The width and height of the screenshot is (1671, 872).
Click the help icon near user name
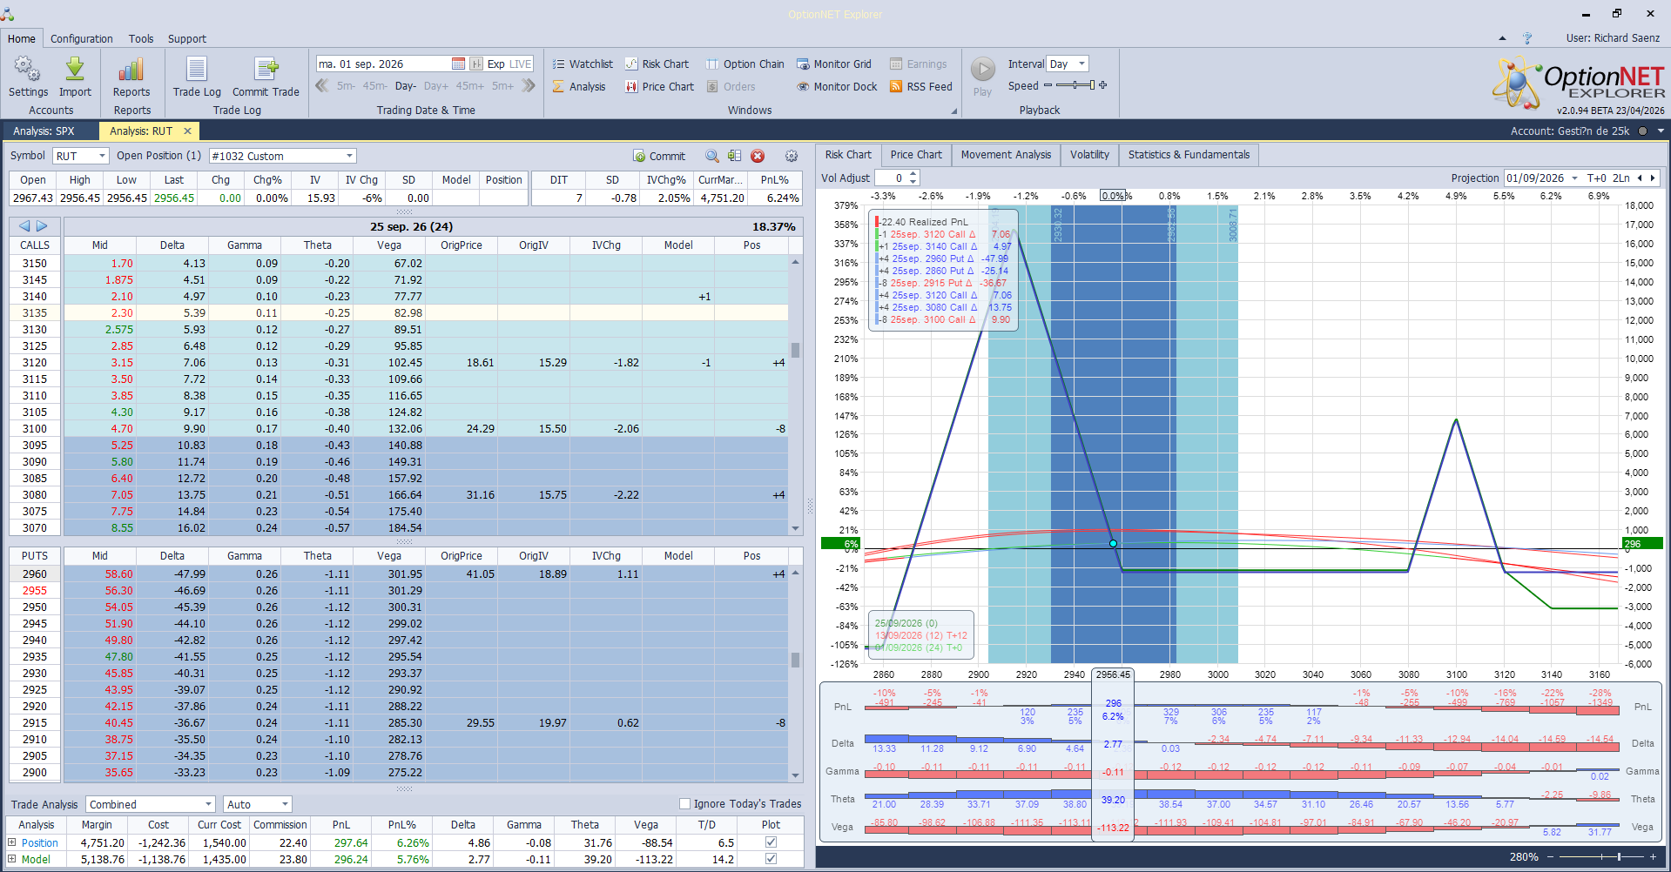(x=1526, y=38)
